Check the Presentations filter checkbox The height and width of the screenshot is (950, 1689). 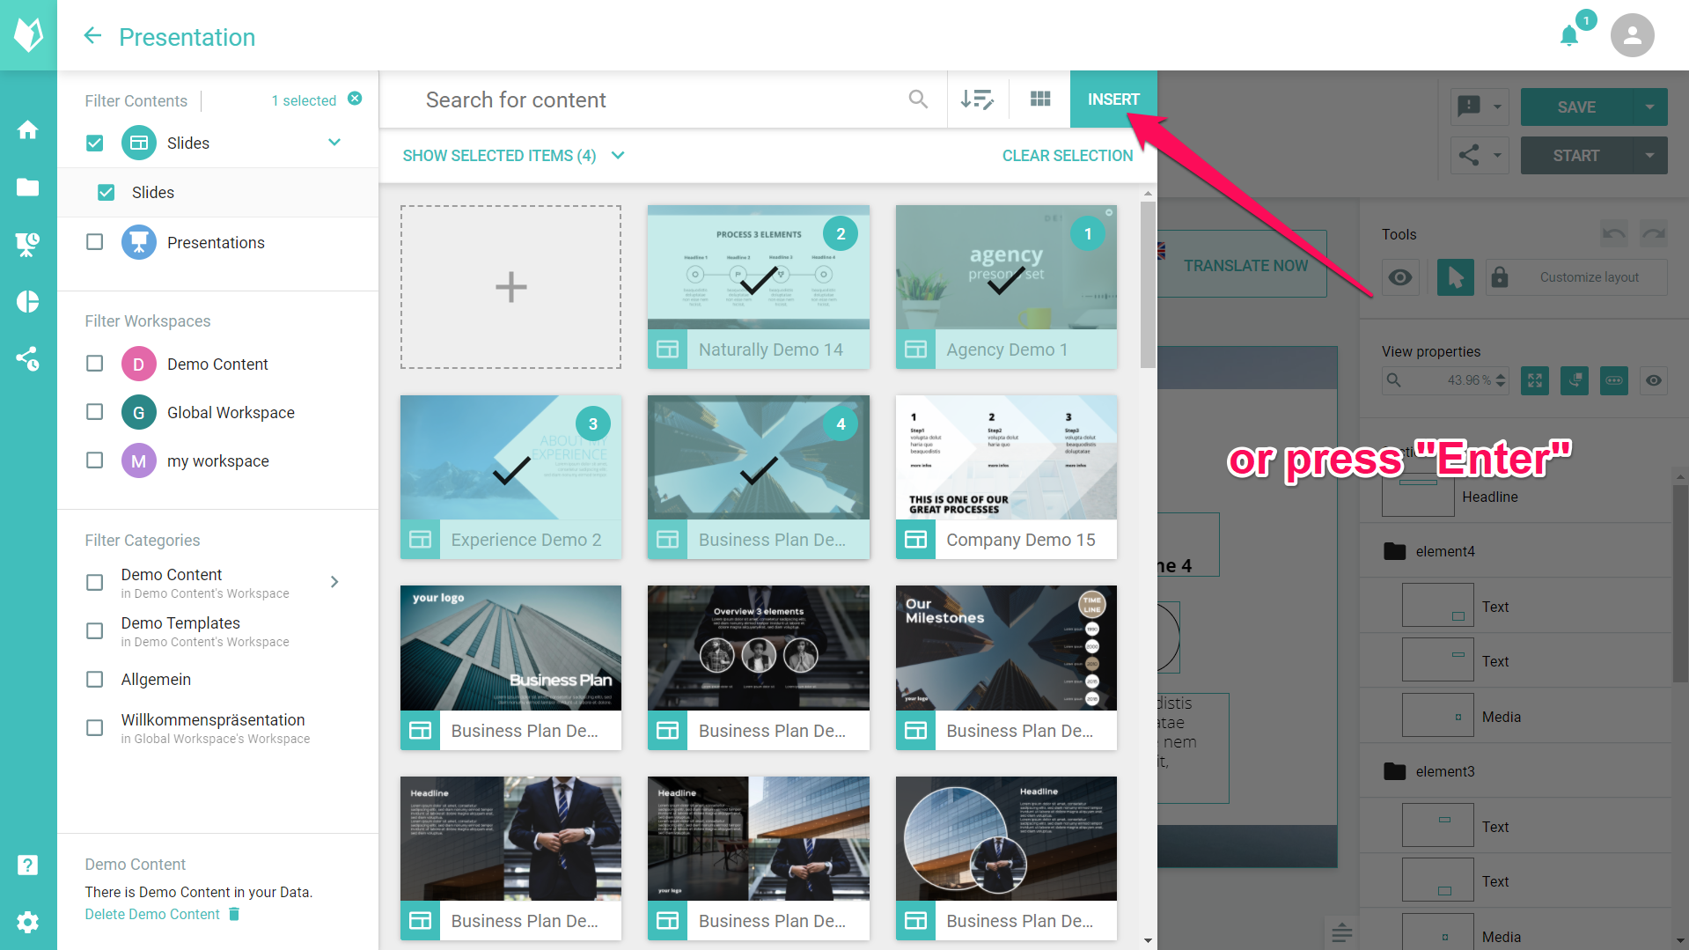(95, 242)
